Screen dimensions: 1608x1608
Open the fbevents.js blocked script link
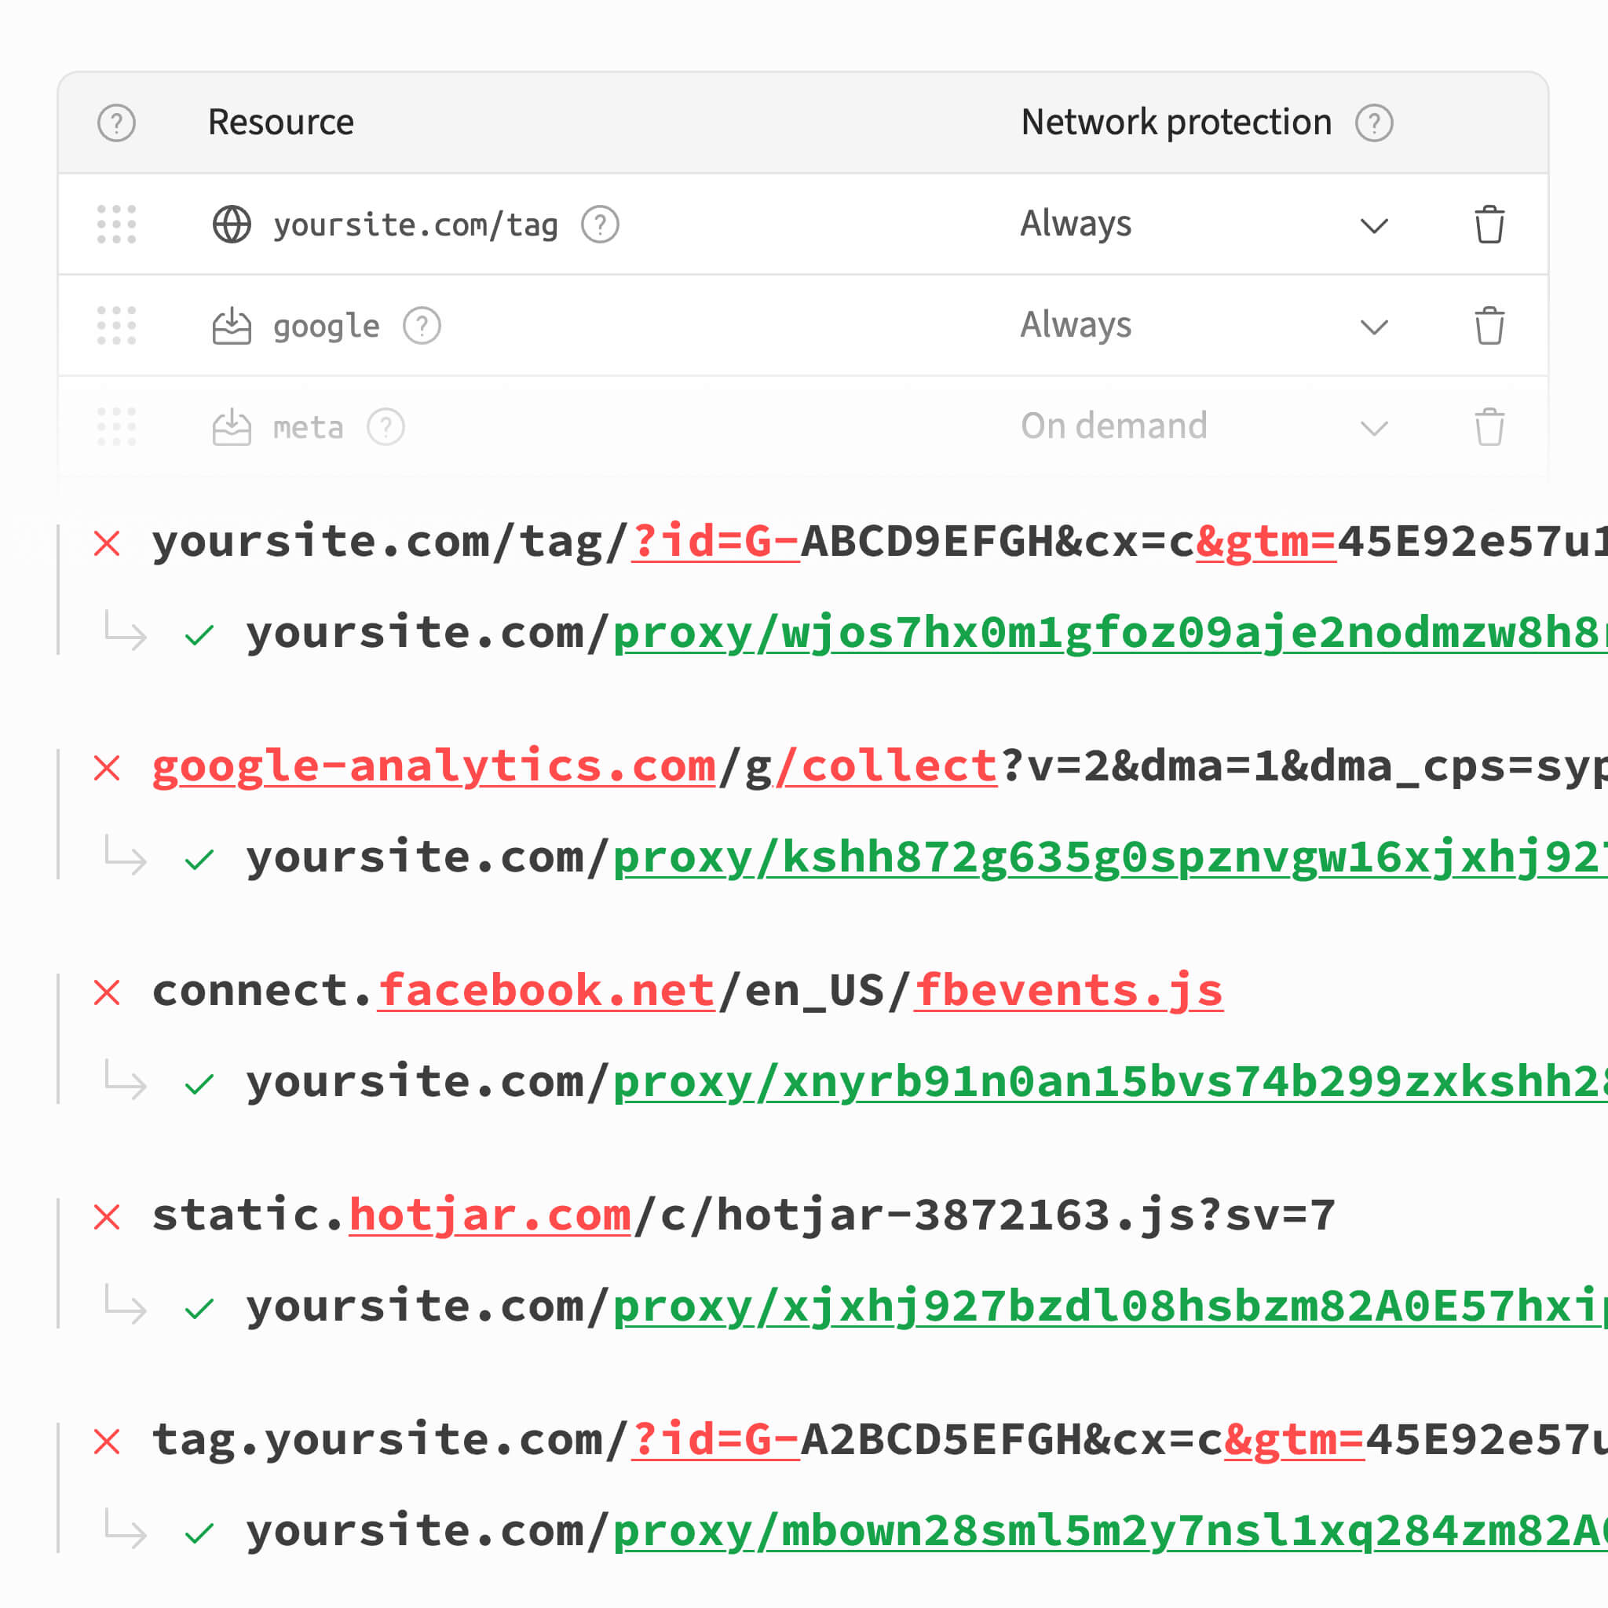[x=1069, y=990]
